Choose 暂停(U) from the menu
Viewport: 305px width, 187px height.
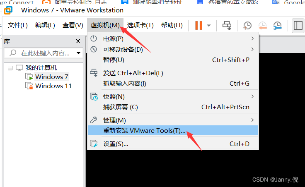[173, 60]
